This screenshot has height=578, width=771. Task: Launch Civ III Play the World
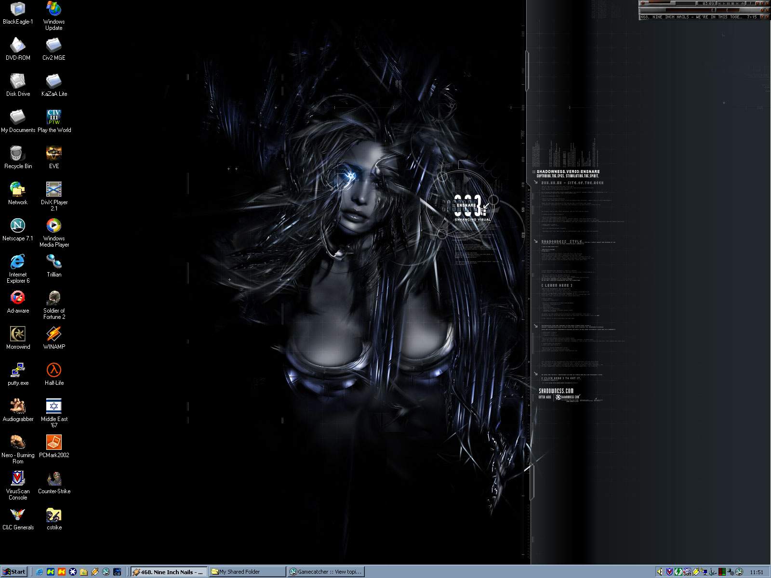[x=54, y=121]
